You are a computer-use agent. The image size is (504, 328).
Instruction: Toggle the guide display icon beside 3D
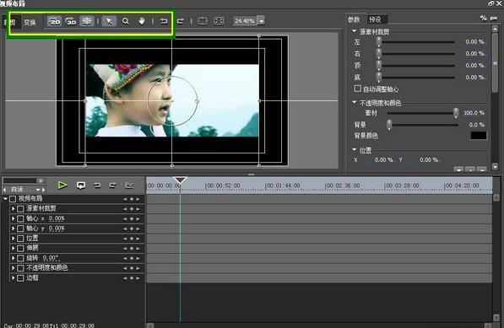coord(87,21)
